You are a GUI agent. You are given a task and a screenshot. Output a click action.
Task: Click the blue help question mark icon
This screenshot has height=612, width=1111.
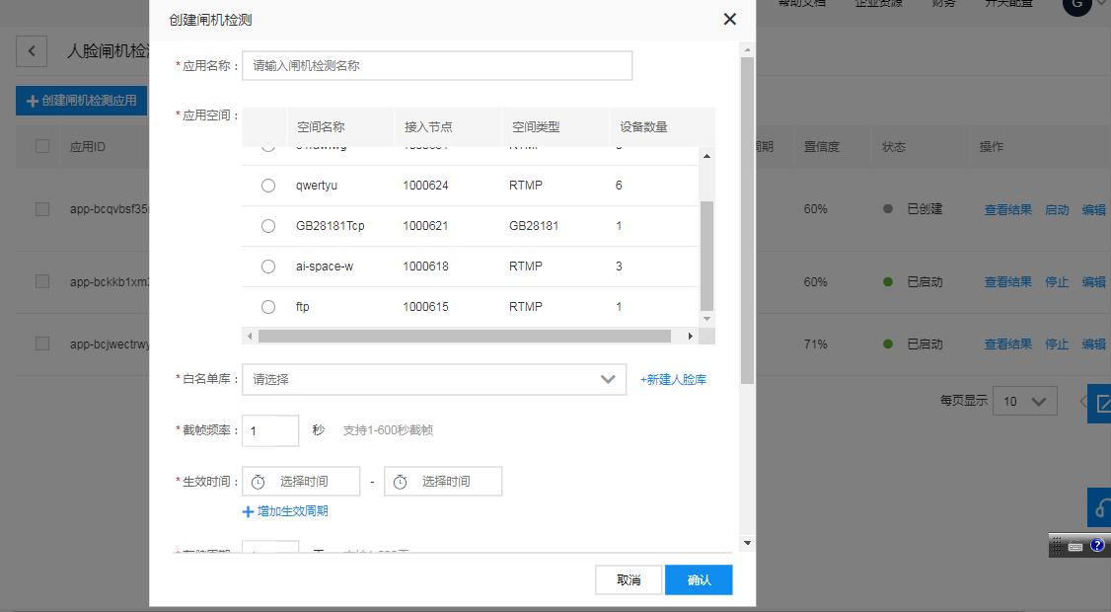tap(1097, 545)
